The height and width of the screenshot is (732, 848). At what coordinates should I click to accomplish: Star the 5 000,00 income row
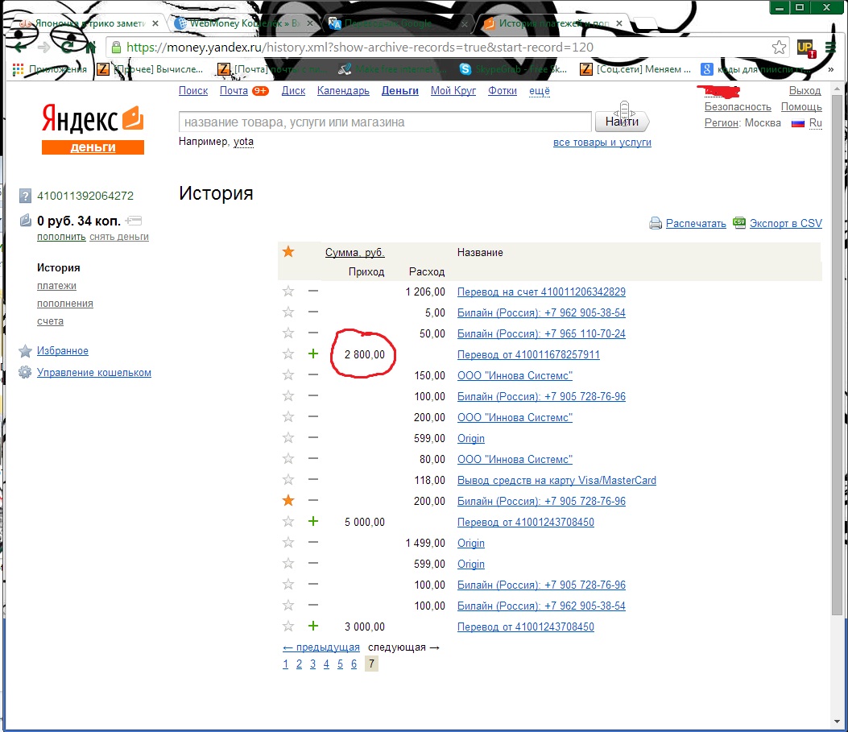click(288, 522)
